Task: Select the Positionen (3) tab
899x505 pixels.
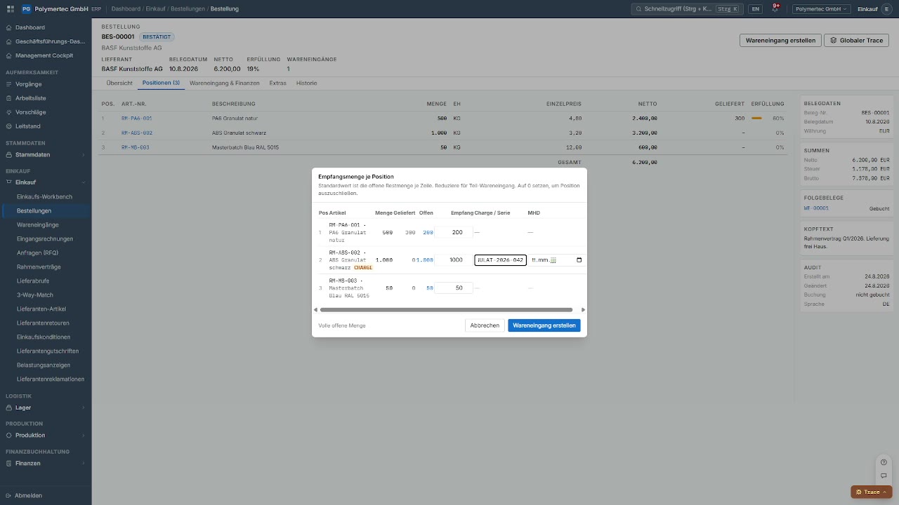Action: coord(161,83)
